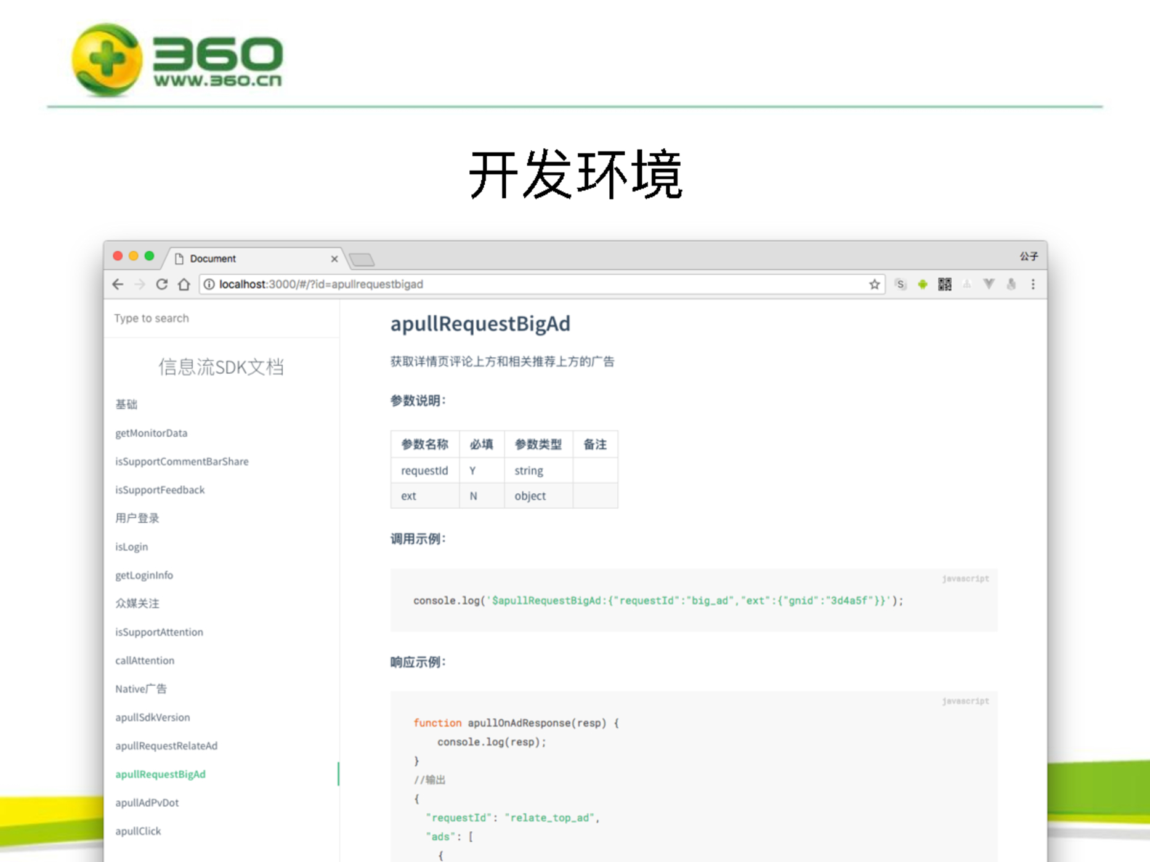Close the Document tab

[x=334, y=259]
